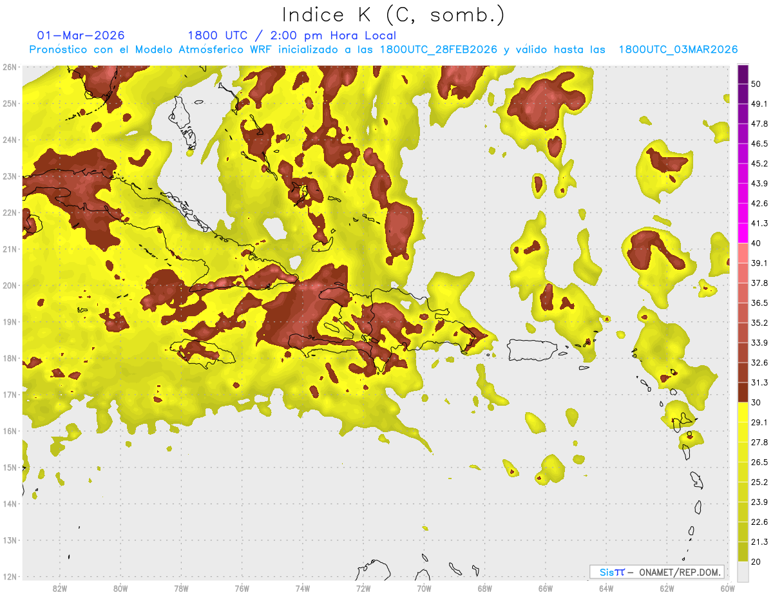Click the '21N' latitude label
This screenshot has height=597, width=773.
point(10,249)
